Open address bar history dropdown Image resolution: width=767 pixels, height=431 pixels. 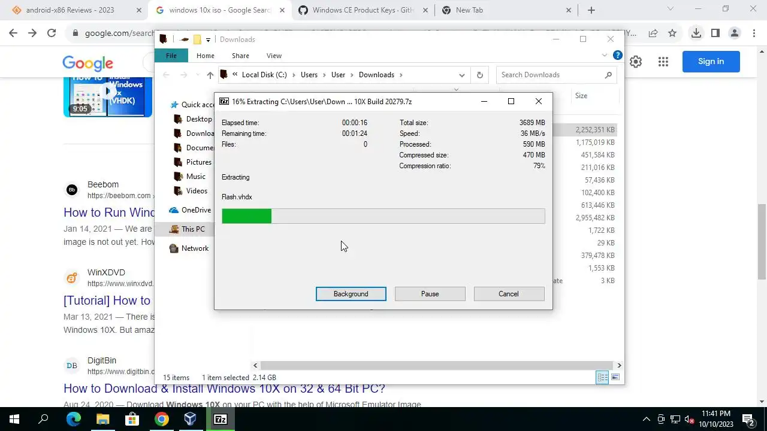tap(461, 75)
